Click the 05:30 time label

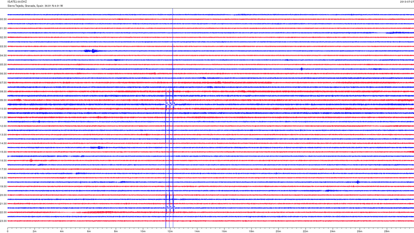coord(3,64)
